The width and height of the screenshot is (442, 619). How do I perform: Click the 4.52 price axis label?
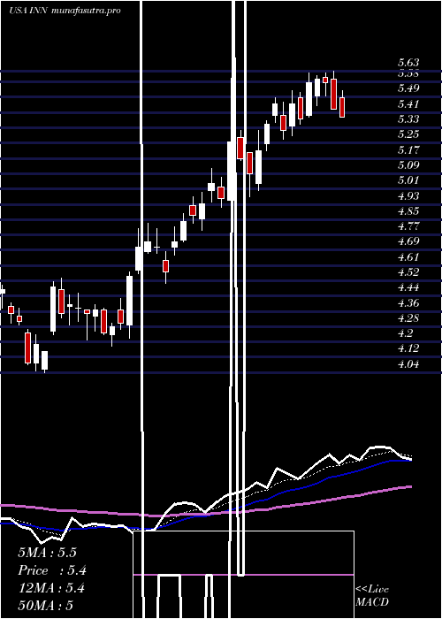click(408, 272)
